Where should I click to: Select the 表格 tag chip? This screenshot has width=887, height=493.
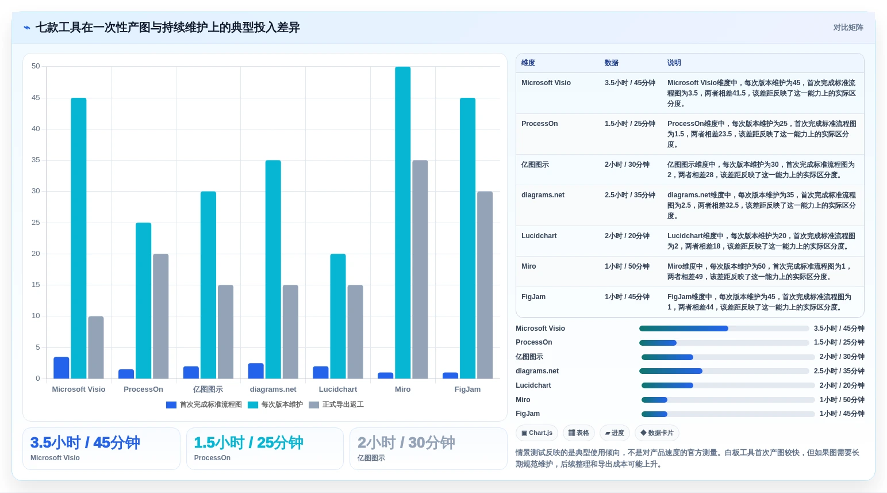[x=579, y=433]
